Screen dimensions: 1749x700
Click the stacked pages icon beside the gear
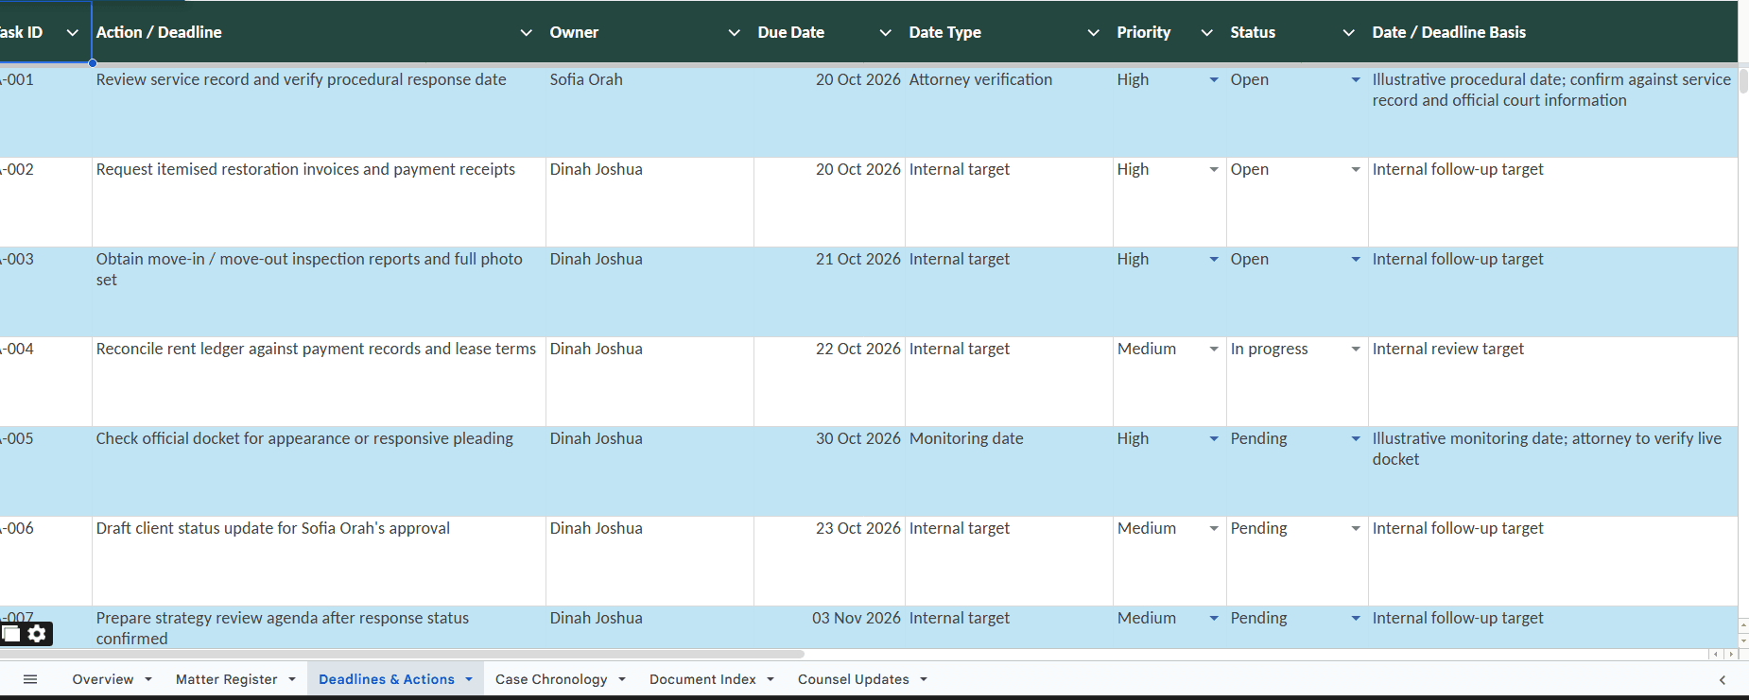11,634
